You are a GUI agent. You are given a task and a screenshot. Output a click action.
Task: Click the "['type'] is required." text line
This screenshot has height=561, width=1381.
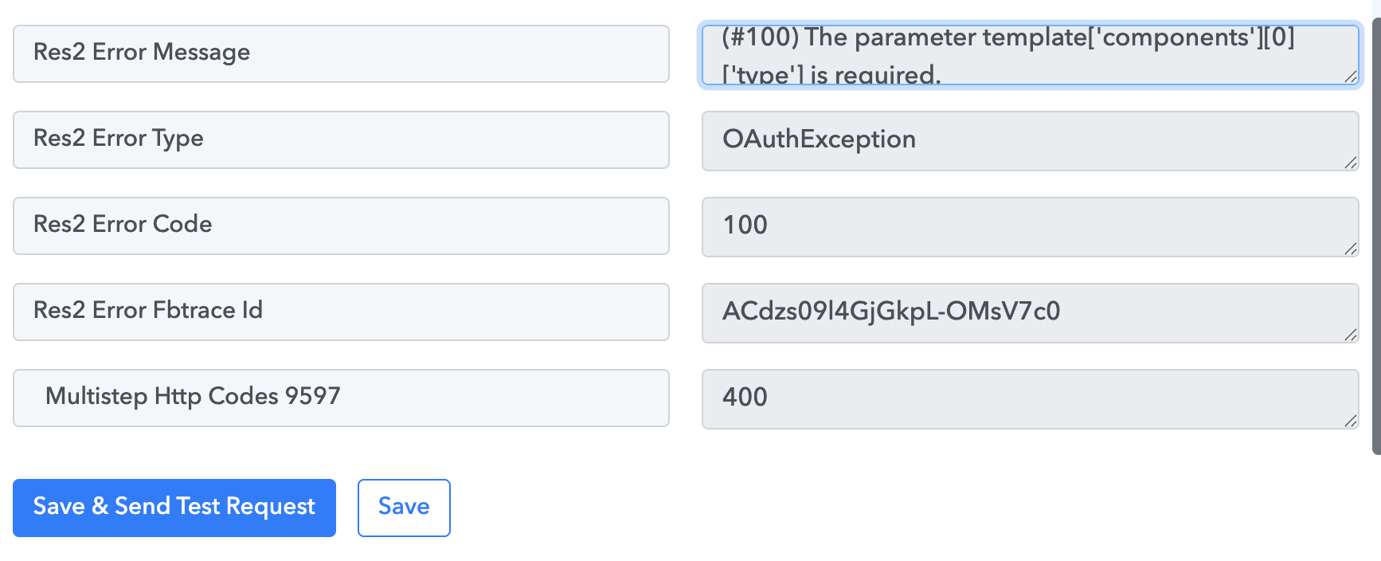click(831, 76)
